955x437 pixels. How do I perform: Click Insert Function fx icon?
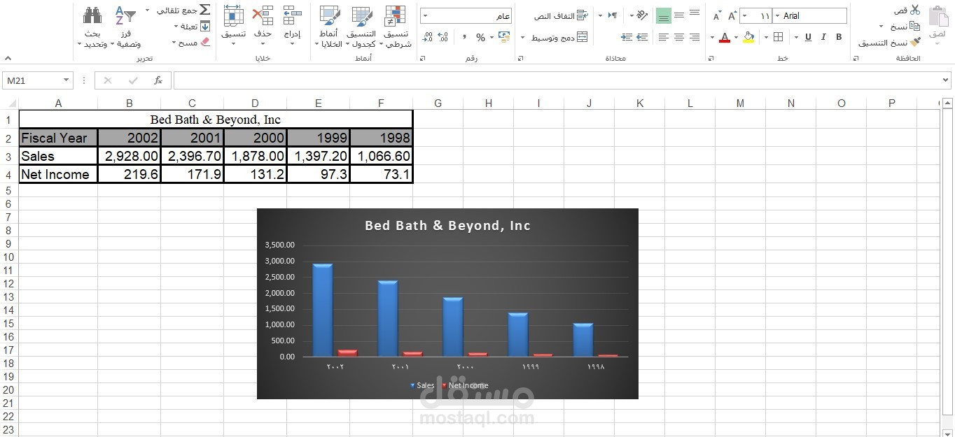[x=158, y=80]
